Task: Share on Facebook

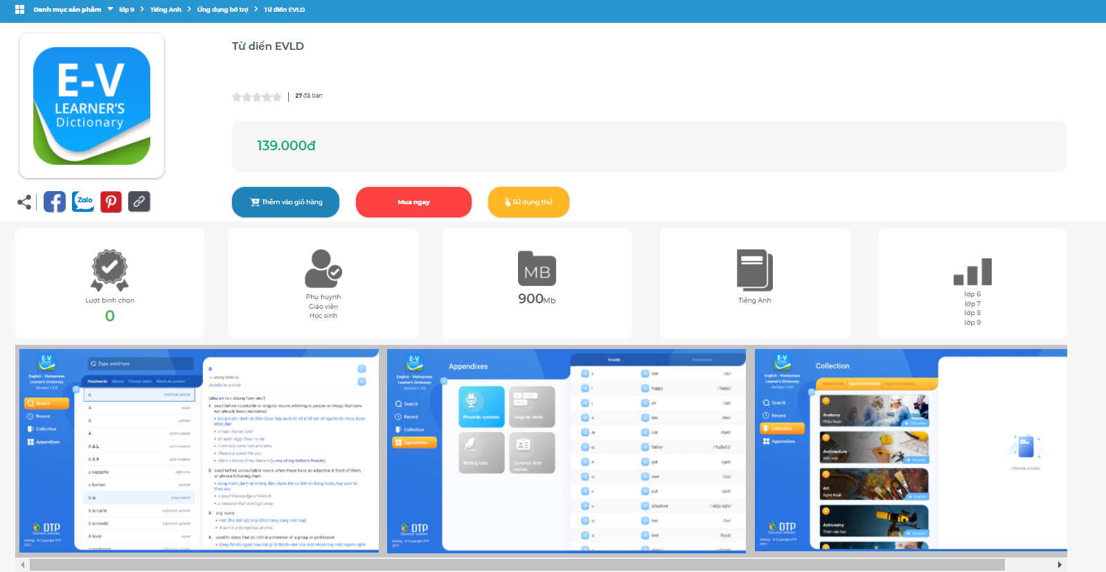Action: point(55,202)
